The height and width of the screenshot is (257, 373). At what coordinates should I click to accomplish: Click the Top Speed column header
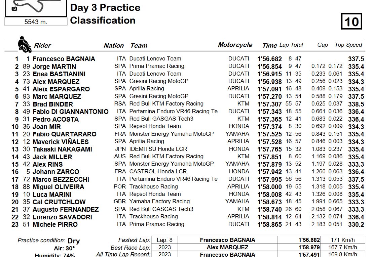tap(348, 45)
